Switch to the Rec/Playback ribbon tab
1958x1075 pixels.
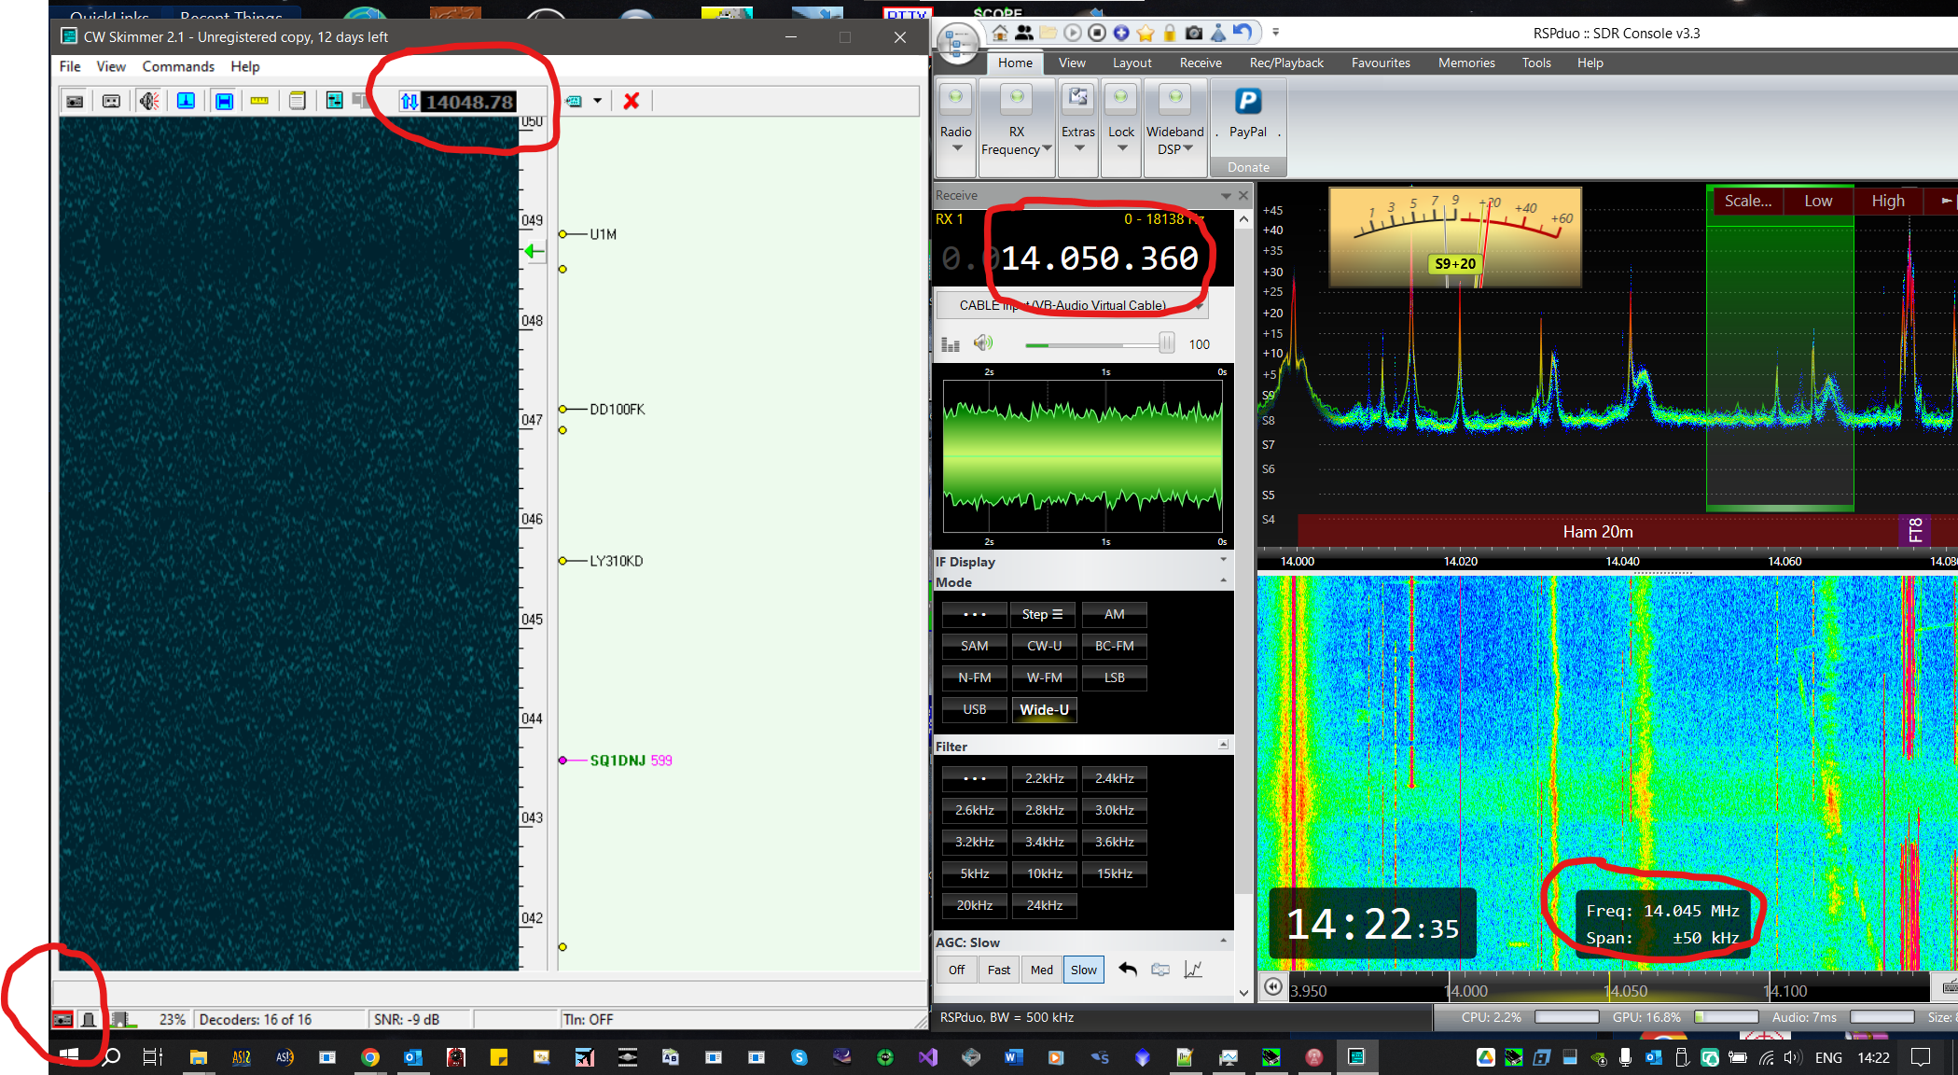tap(1285, 63)
